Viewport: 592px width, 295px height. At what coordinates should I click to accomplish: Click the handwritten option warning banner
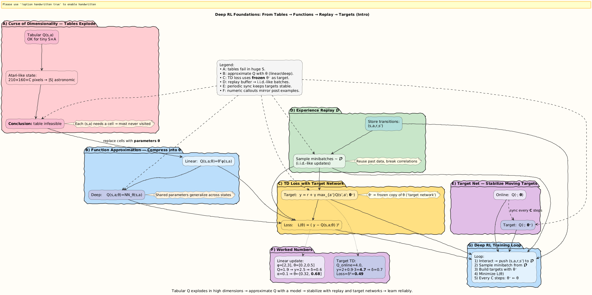coord(296,4)
